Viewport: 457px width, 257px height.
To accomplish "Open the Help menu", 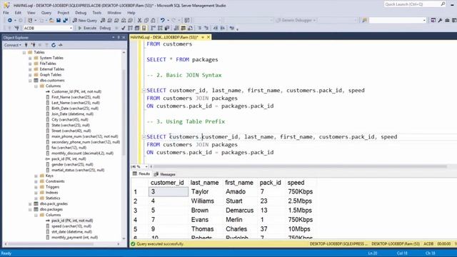I will (x=131, y=13).
